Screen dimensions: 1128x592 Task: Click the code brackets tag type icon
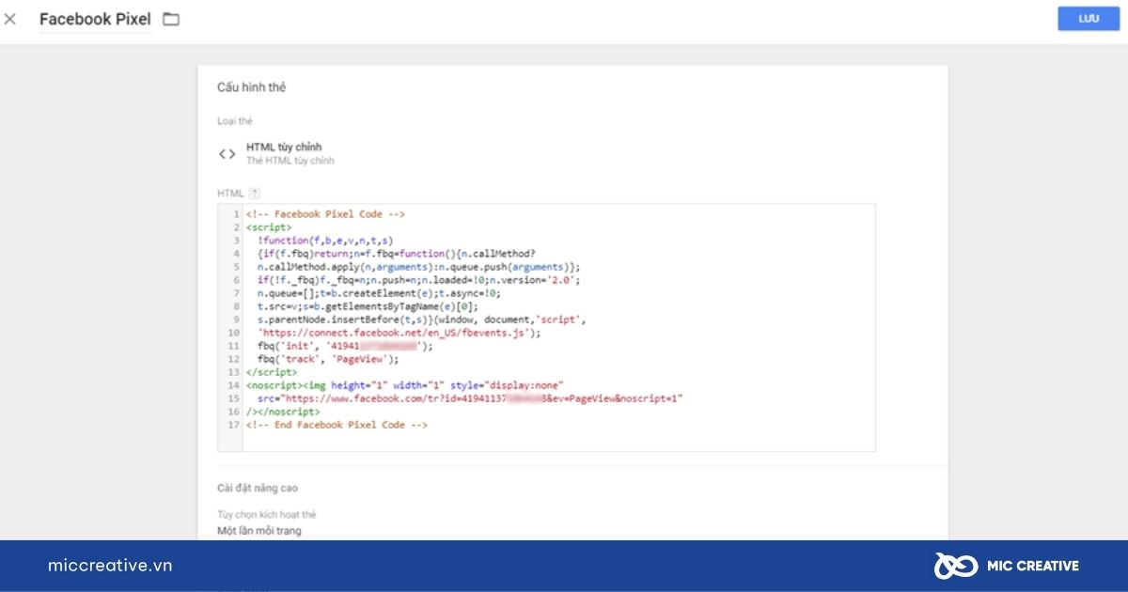(227, 154)
